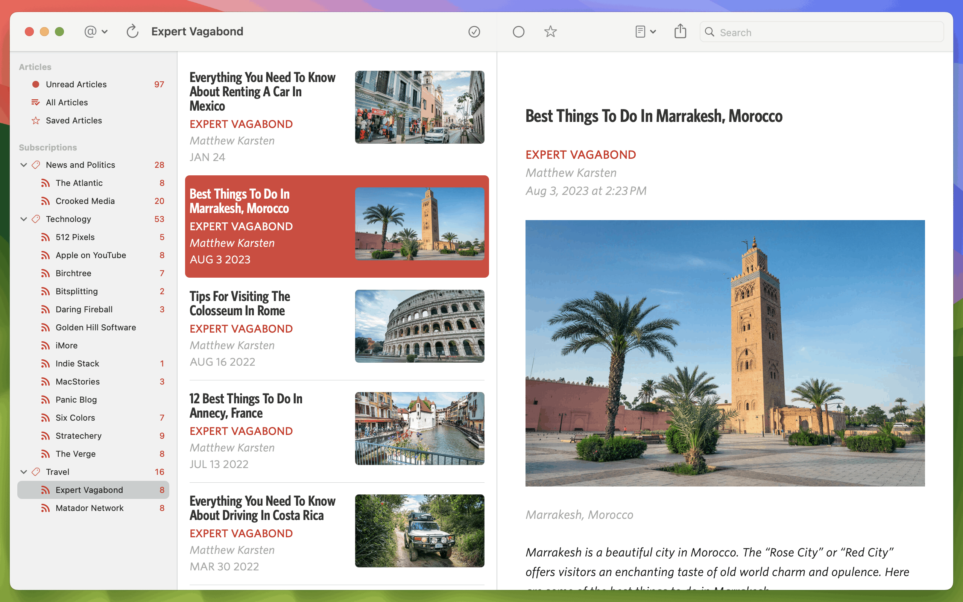Click The Atlantic feed icon
Screen dimensions: 963x602
(46, 183)
